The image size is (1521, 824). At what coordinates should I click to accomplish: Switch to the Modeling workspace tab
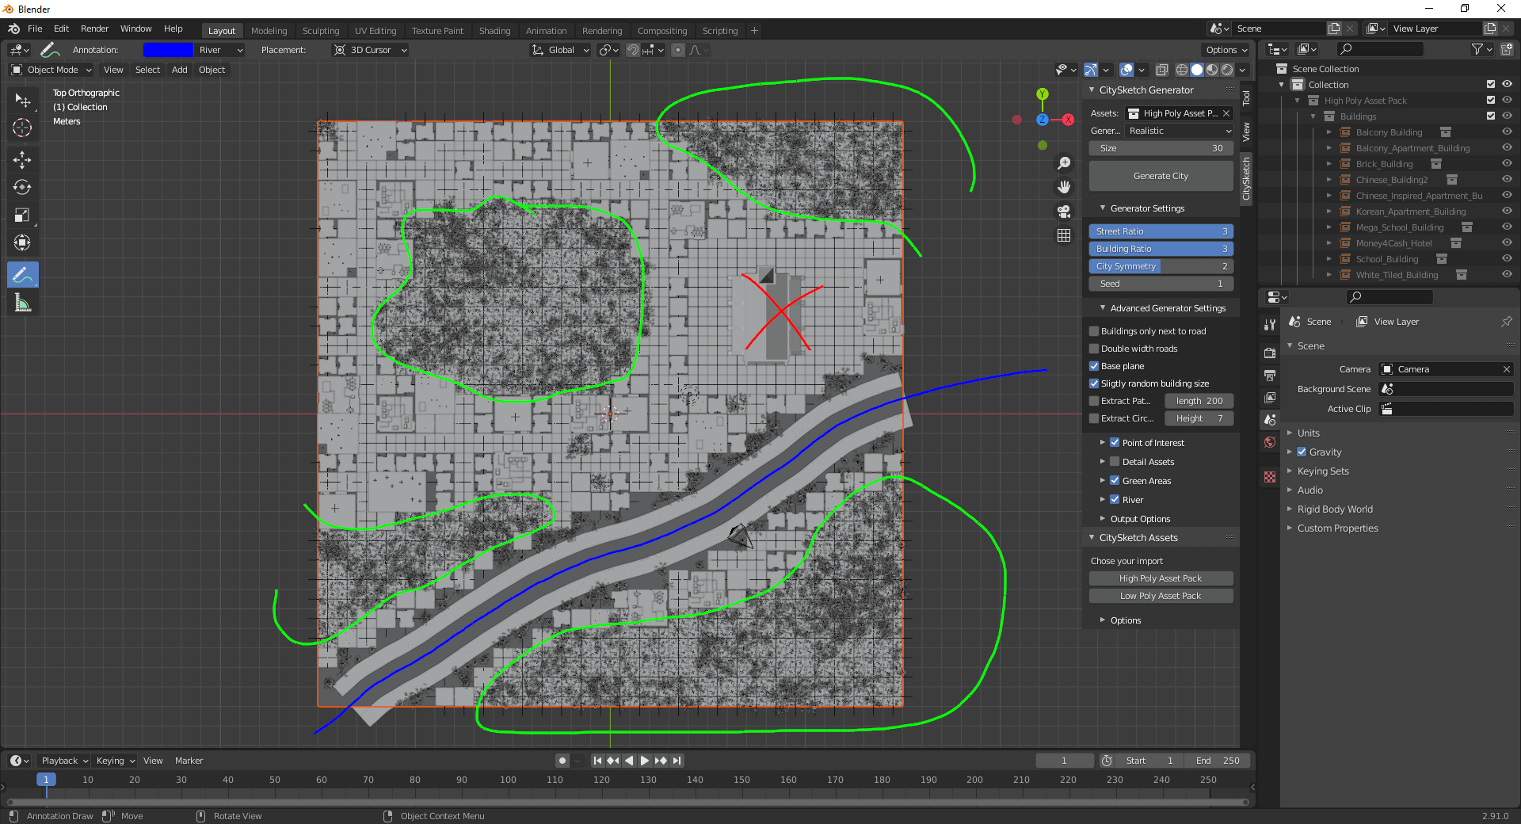269,31
